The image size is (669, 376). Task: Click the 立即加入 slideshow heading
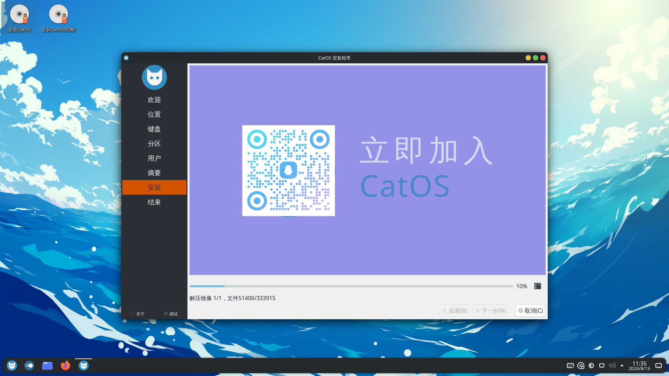click(426, 150)
